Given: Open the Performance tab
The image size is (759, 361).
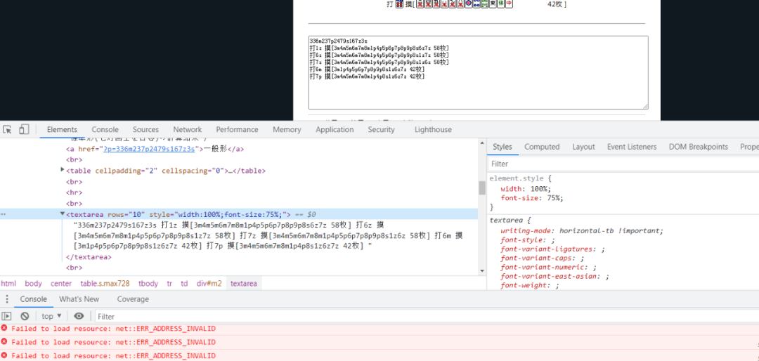Looking at the screenshot, I should pos(237,129).
